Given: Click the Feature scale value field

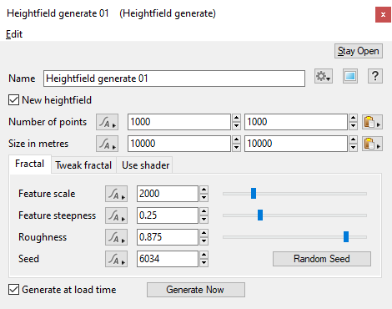Looking at the screenshot, I should pyautogui.click(x=168, y=194).
